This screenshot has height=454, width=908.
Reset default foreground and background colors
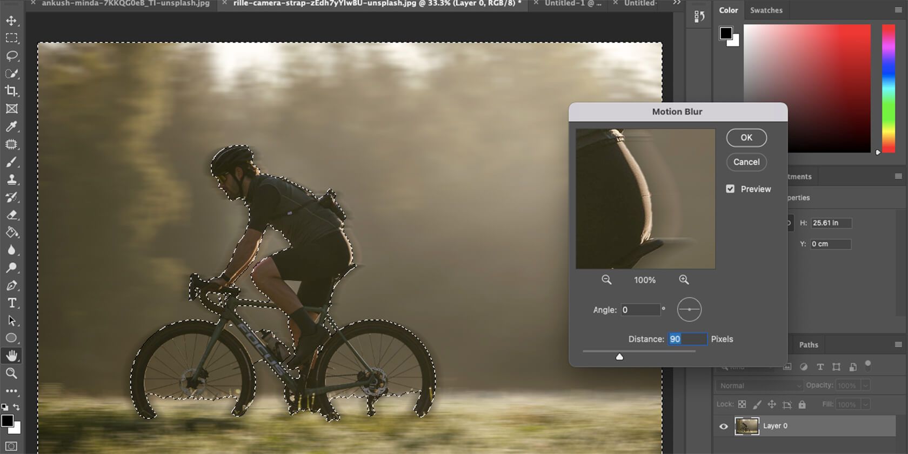click(5, 407)
